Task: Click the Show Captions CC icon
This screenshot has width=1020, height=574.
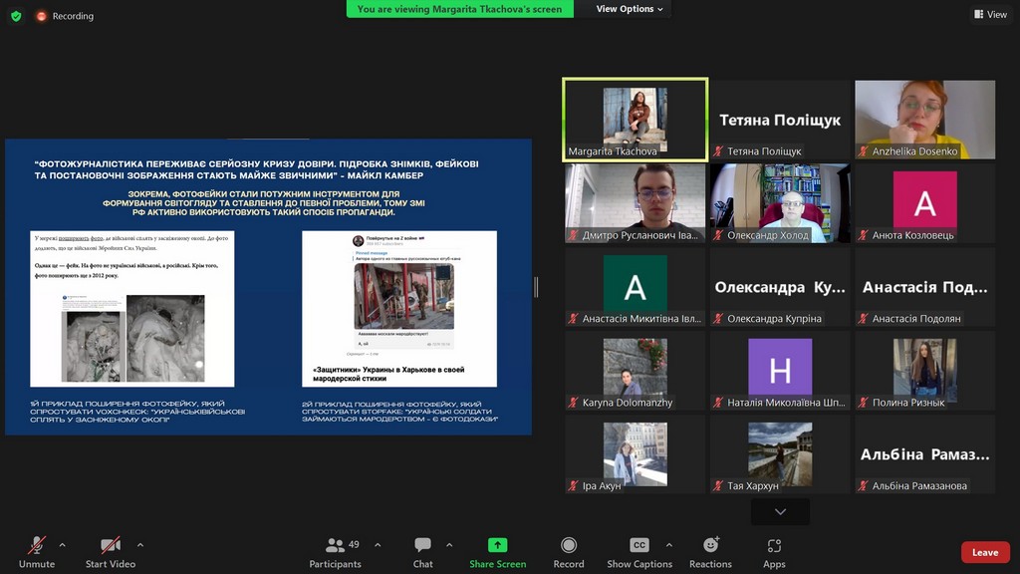Action: click(x=639, y=546)
